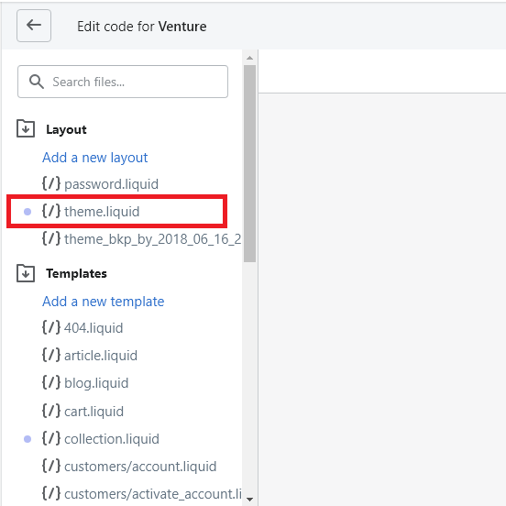Click code icon beside article.liquid
506x506 pixels.
click(x=51, y=355)
